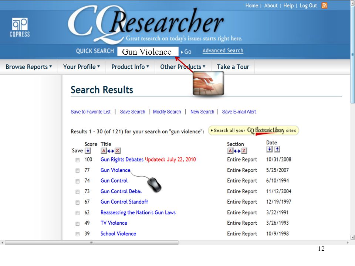The height and width of the screenshot is (266, 355).
Task: Click the Go button beside quick search
Action: click(x=186, y=52)
